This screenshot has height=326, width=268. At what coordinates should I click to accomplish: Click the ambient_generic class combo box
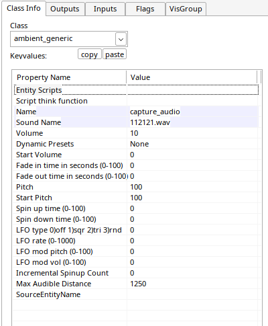(69, 39)
